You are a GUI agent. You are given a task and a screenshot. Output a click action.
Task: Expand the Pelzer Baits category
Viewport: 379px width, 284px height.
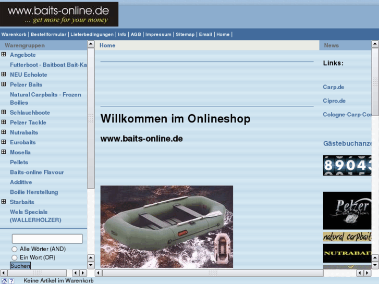(x=4, y=84)
